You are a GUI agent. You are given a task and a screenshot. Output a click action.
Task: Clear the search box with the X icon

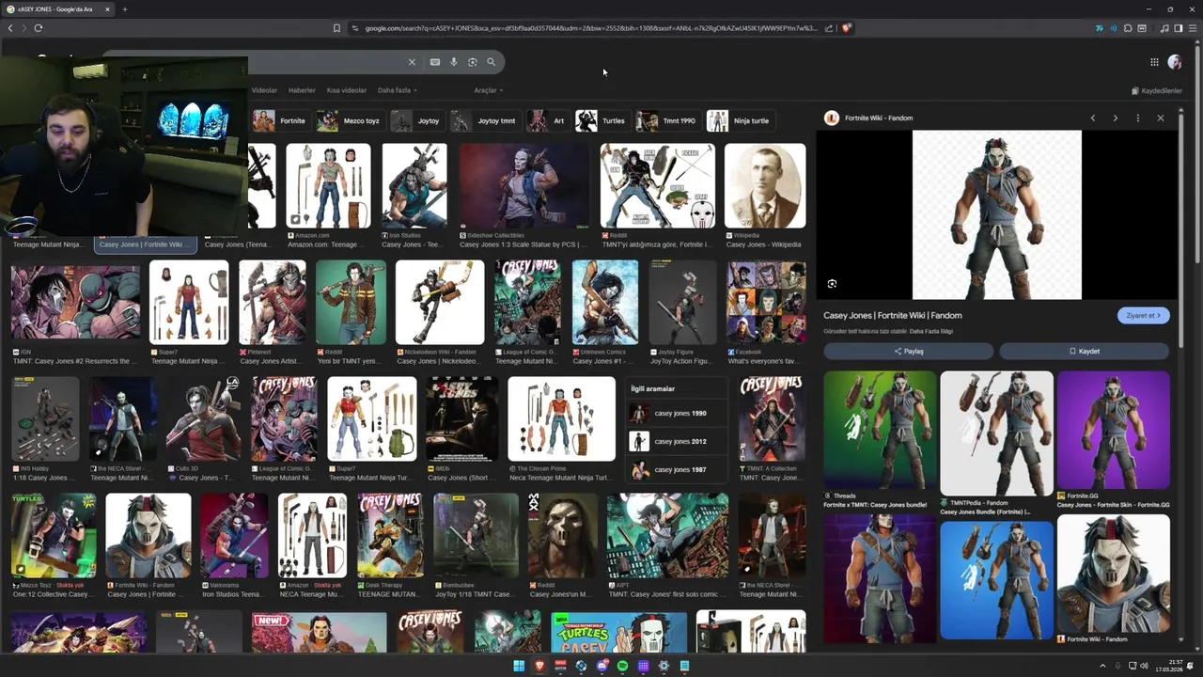(412, 62)
